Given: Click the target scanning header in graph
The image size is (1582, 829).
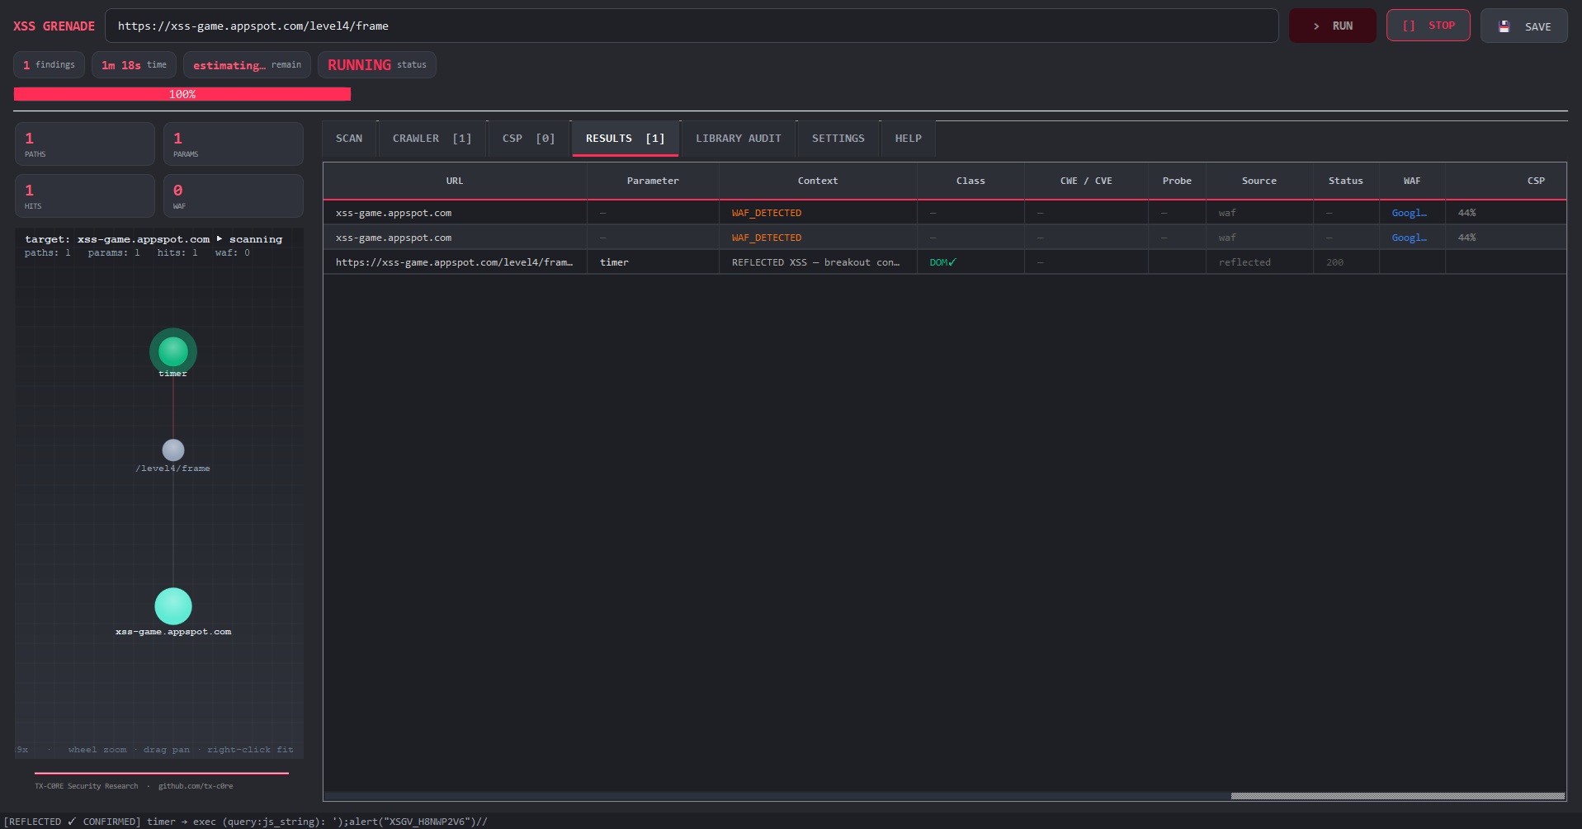Looking at the screenshot, I should [x=153, y=239].
